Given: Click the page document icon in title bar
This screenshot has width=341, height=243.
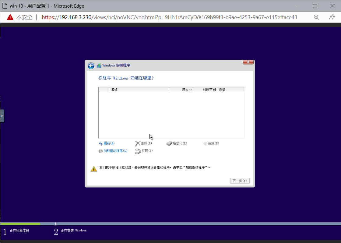Looking at the screenshot, I should click(x=5, y=6).
